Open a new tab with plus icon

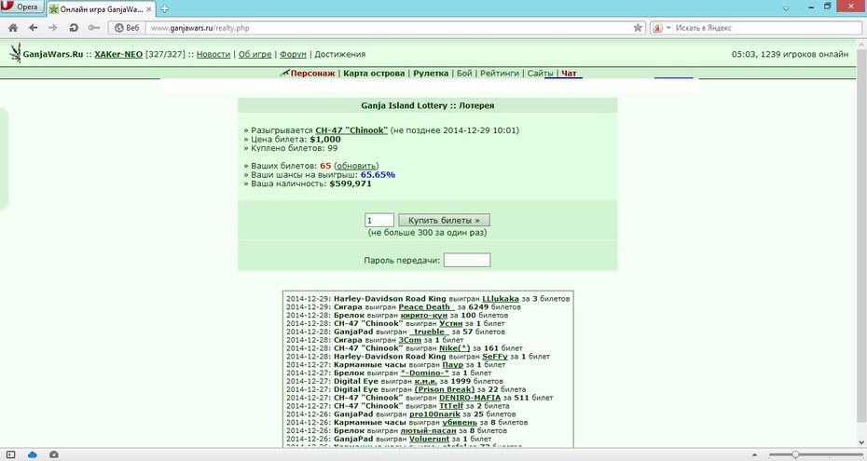point(165,8)
